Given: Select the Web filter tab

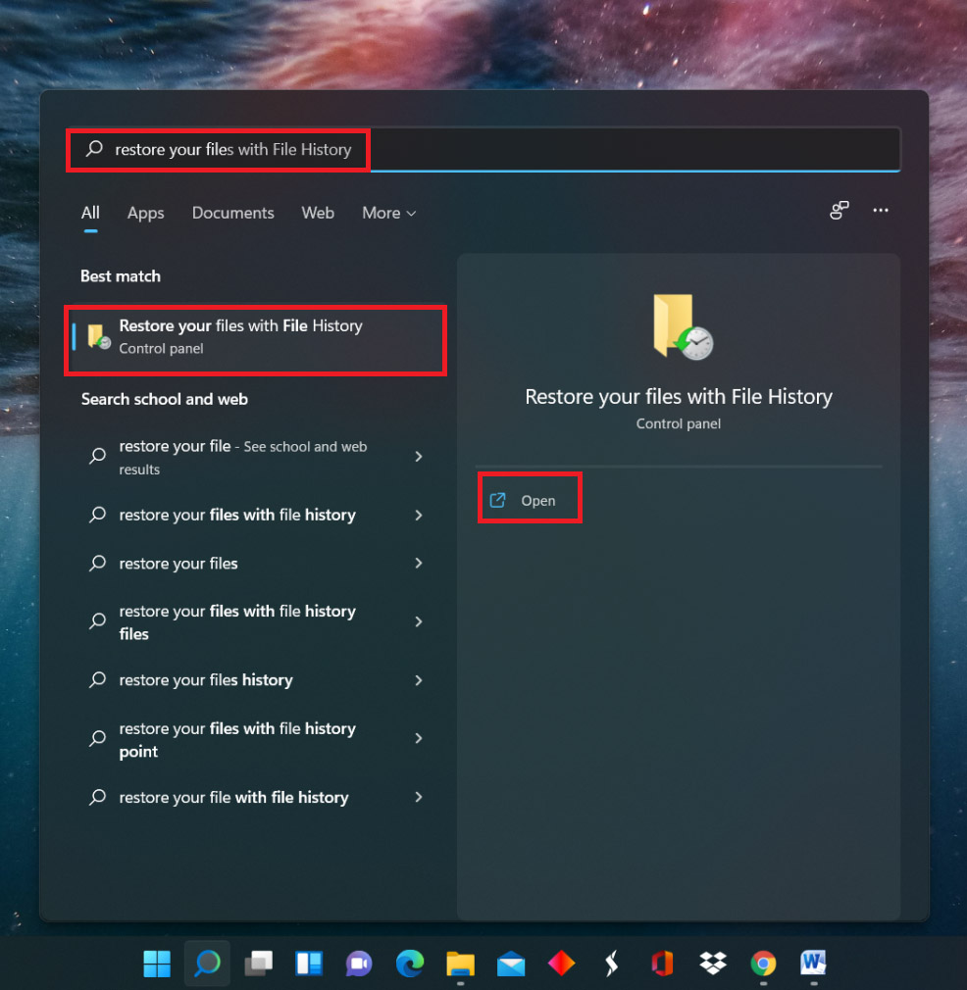Looking at the screenshot, I should [x=317, y=213].
